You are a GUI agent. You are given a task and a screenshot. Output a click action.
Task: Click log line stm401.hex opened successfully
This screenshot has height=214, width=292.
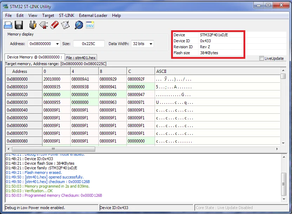click(x=45, y=177)
